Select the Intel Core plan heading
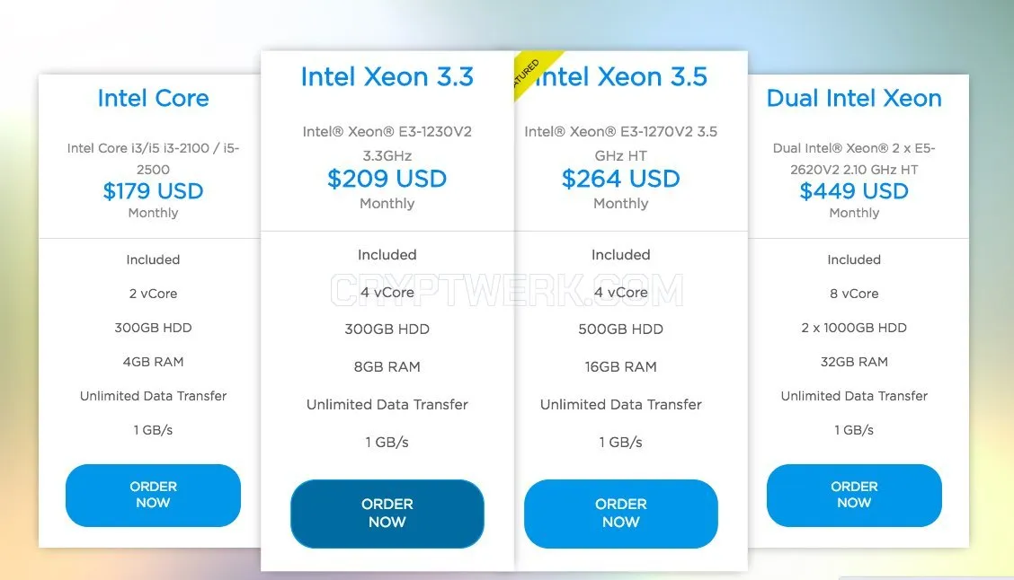The image size is (1014, 580). [x=153, y=98]
